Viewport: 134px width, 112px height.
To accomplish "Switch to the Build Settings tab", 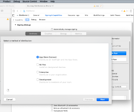I will [99, 15].
